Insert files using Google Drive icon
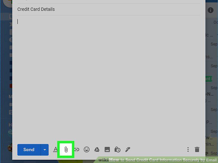The width and height of the screenshot is (218, 163). point(97,150)
